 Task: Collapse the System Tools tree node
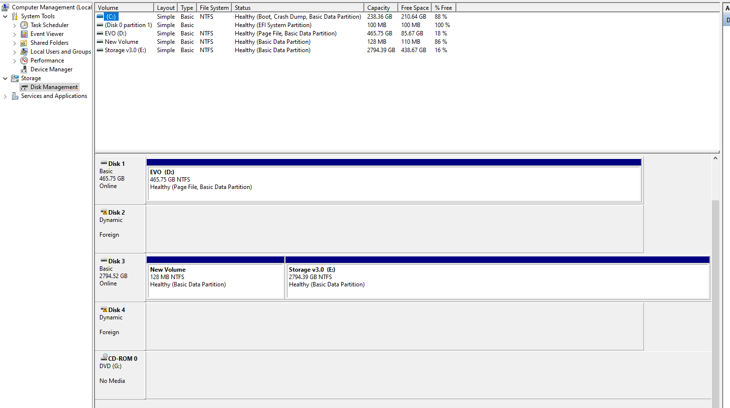pyautogui.click(x=5, y=16)
